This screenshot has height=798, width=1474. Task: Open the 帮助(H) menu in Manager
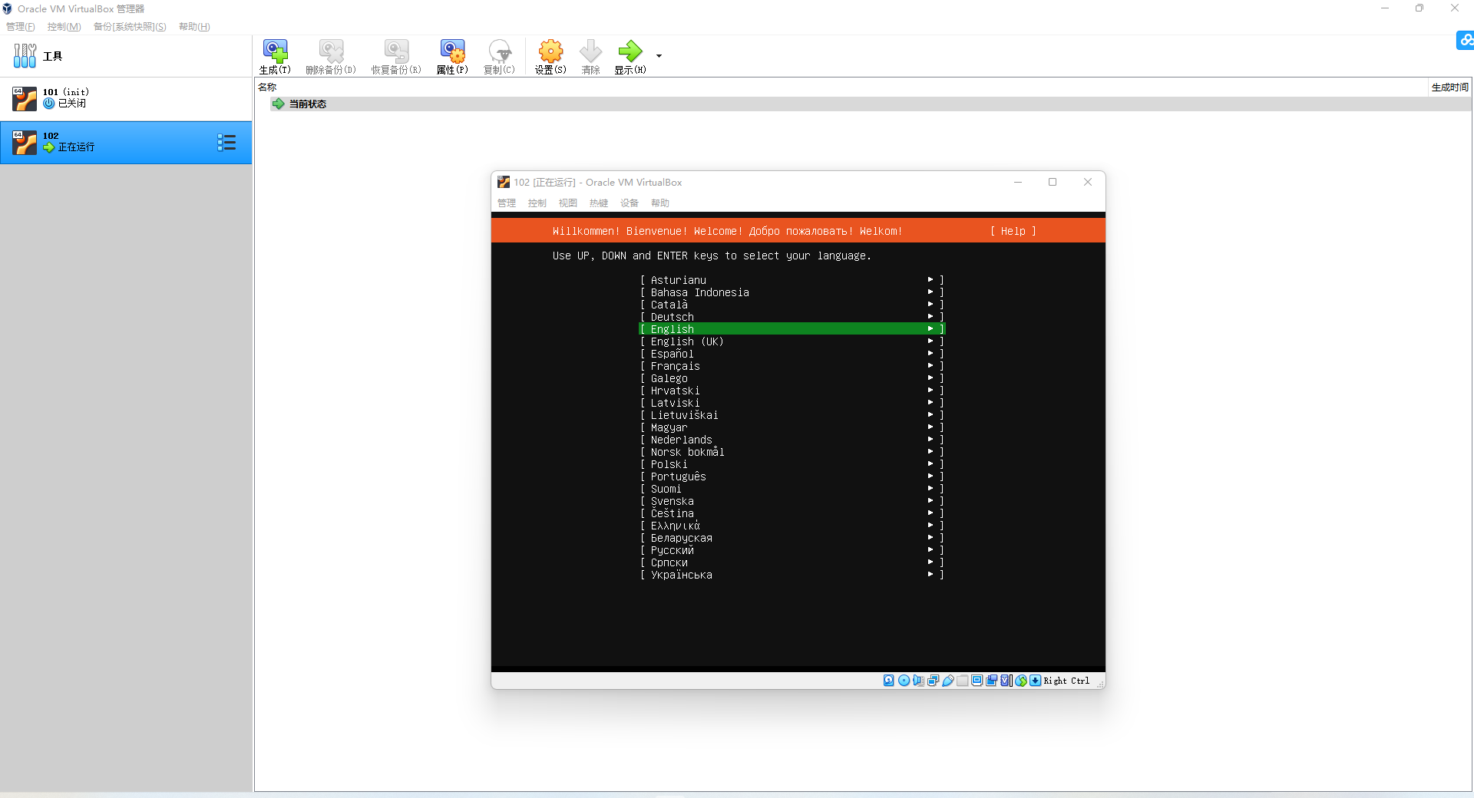tap(194, 27)
